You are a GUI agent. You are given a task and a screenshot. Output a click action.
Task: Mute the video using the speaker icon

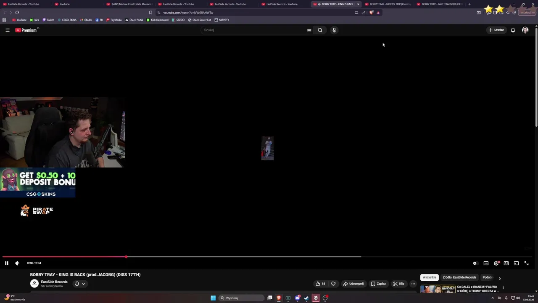point(17,263)
